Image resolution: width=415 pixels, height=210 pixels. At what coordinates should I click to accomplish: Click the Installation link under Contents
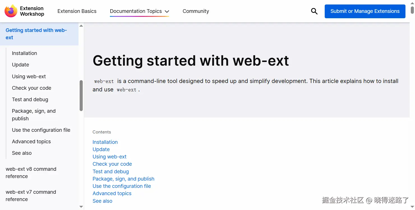105,142
